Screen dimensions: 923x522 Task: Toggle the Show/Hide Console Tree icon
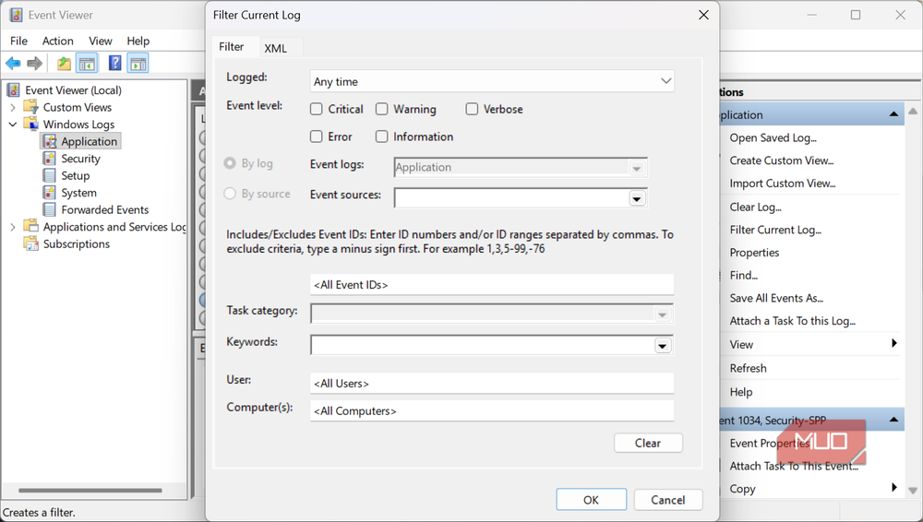click(x=87, y=63)
